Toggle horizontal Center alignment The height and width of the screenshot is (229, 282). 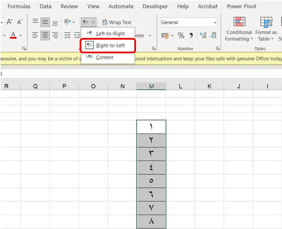tap(45, 35)
